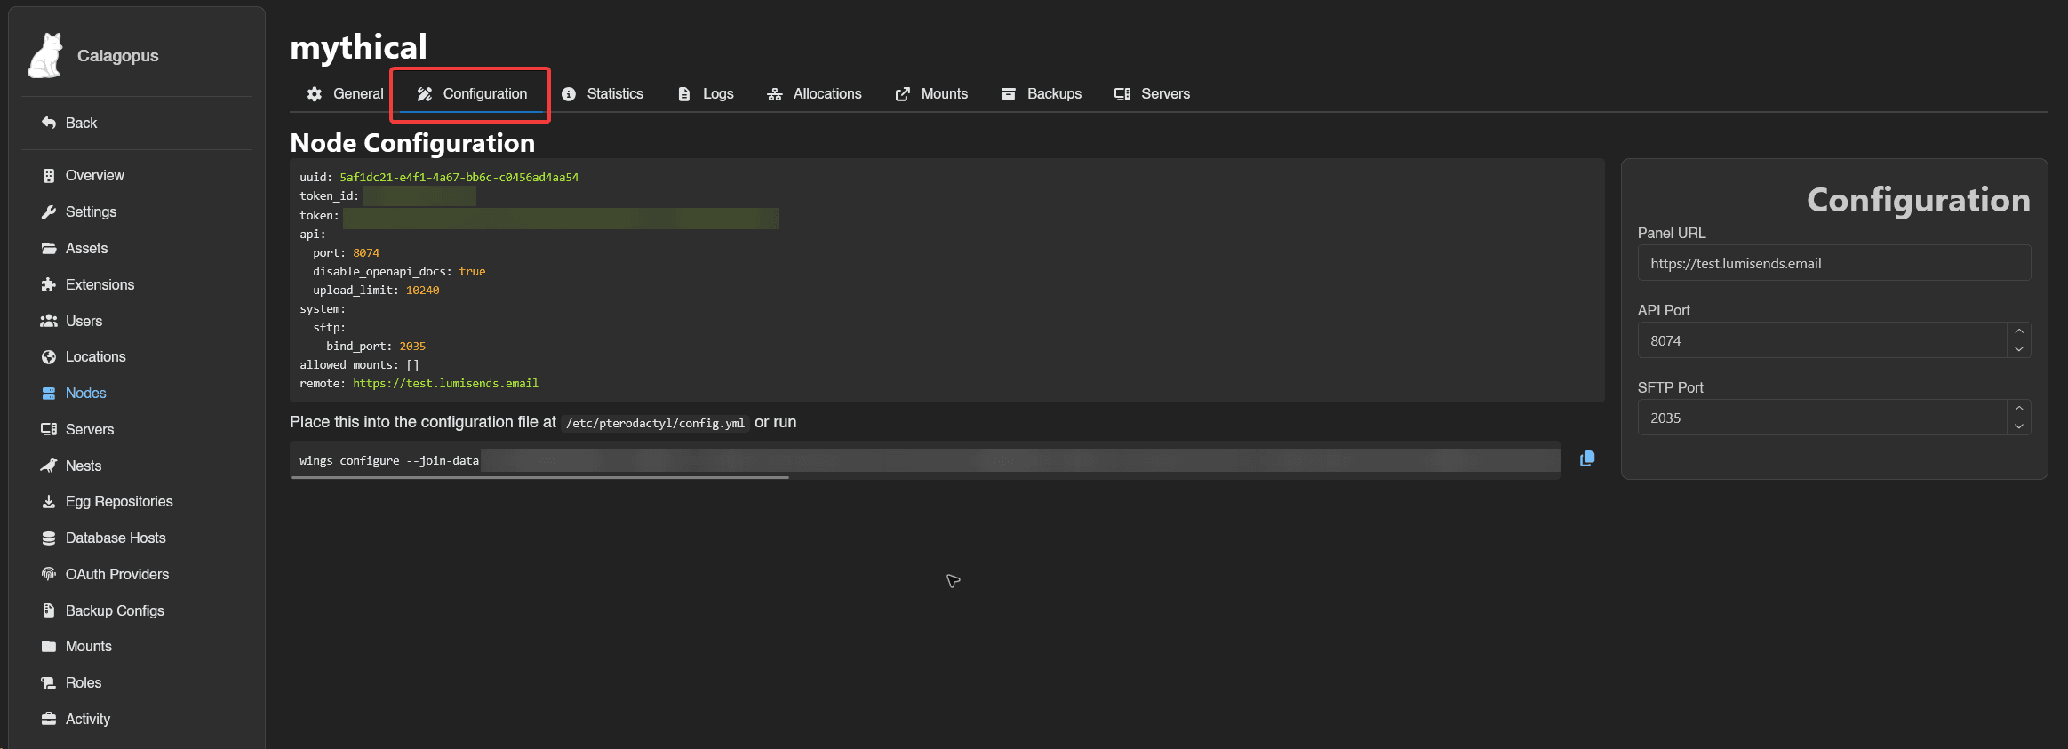This screenshot has width=2068, height=749.
Task: Copy the wings configure command
Action: 1586,459
